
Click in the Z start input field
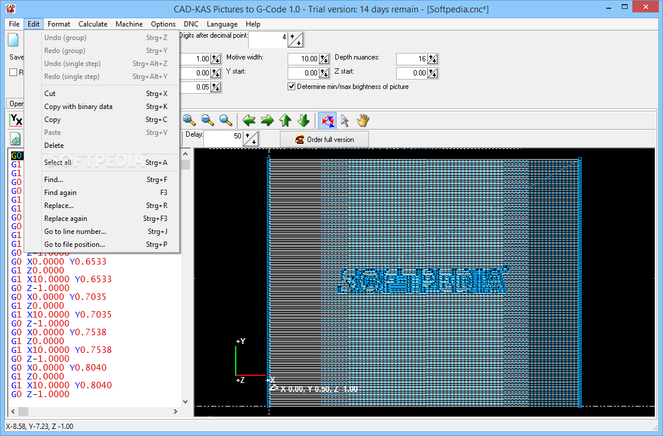(412, 73)
